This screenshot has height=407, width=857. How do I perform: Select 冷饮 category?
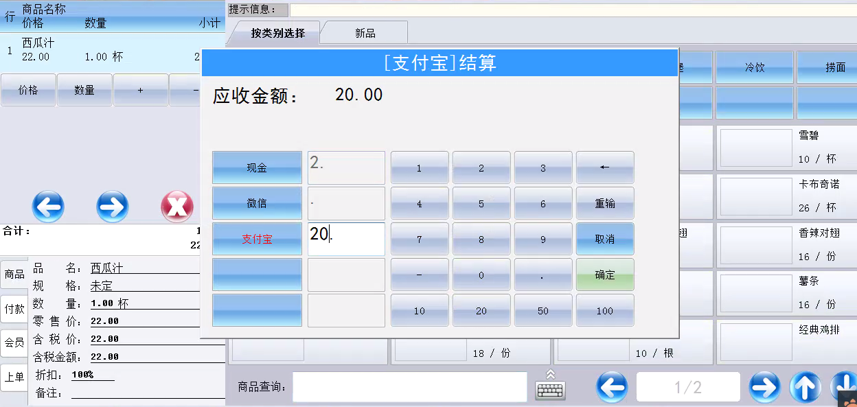[x=755, y=67]
